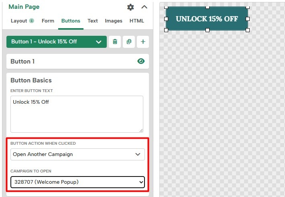Toggle Button 1 visibility eye icon
This screenshot has width=285, height=197.
coord(141,61)
